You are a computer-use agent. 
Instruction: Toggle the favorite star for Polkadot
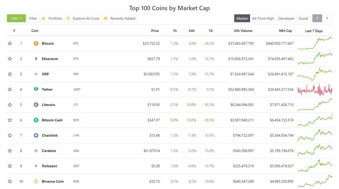point(10,166)
